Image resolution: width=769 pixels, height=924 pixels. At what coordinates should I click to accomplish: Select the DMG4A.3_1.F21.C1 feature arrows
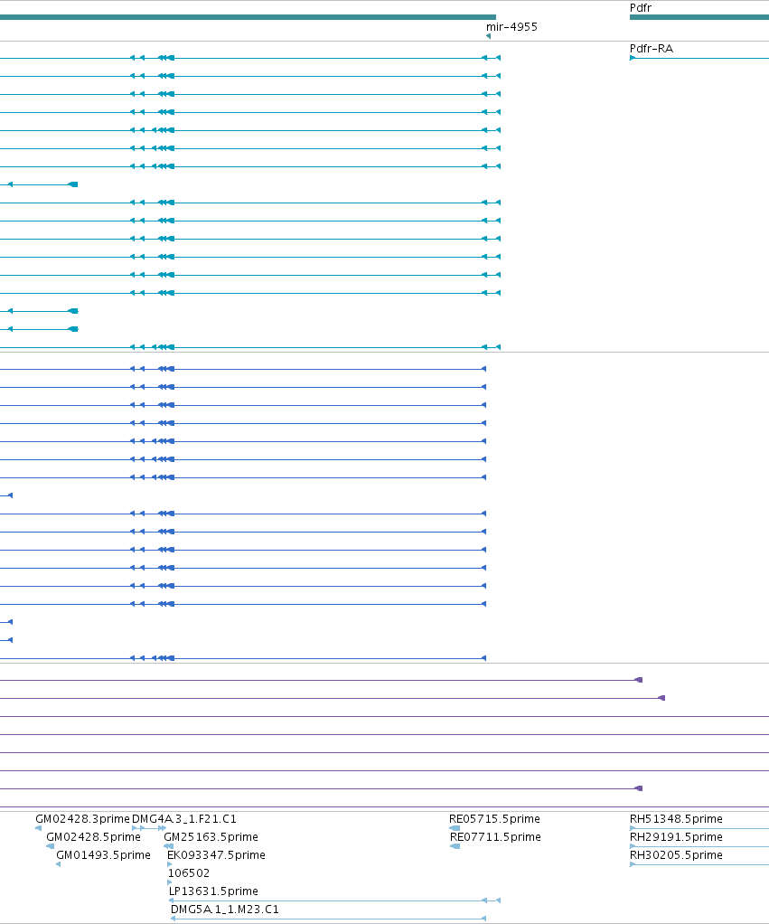point(149,828)
